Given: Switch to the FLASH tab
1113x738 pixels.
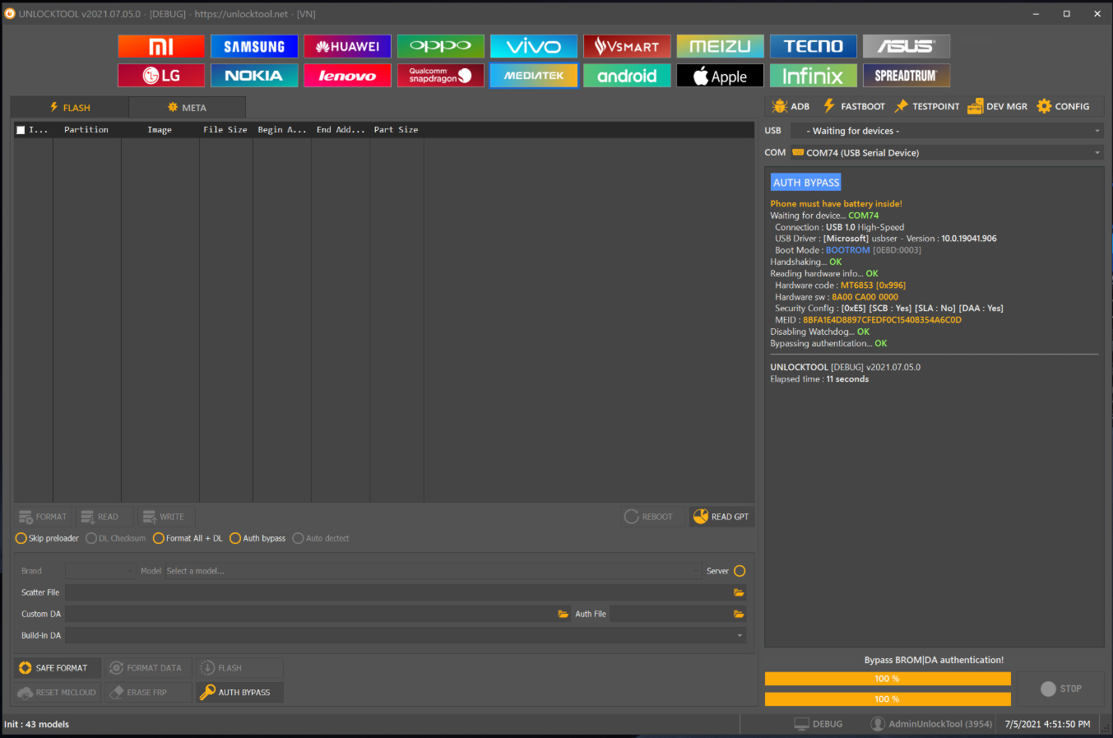Looking at the screenshot, I should 70,108.
